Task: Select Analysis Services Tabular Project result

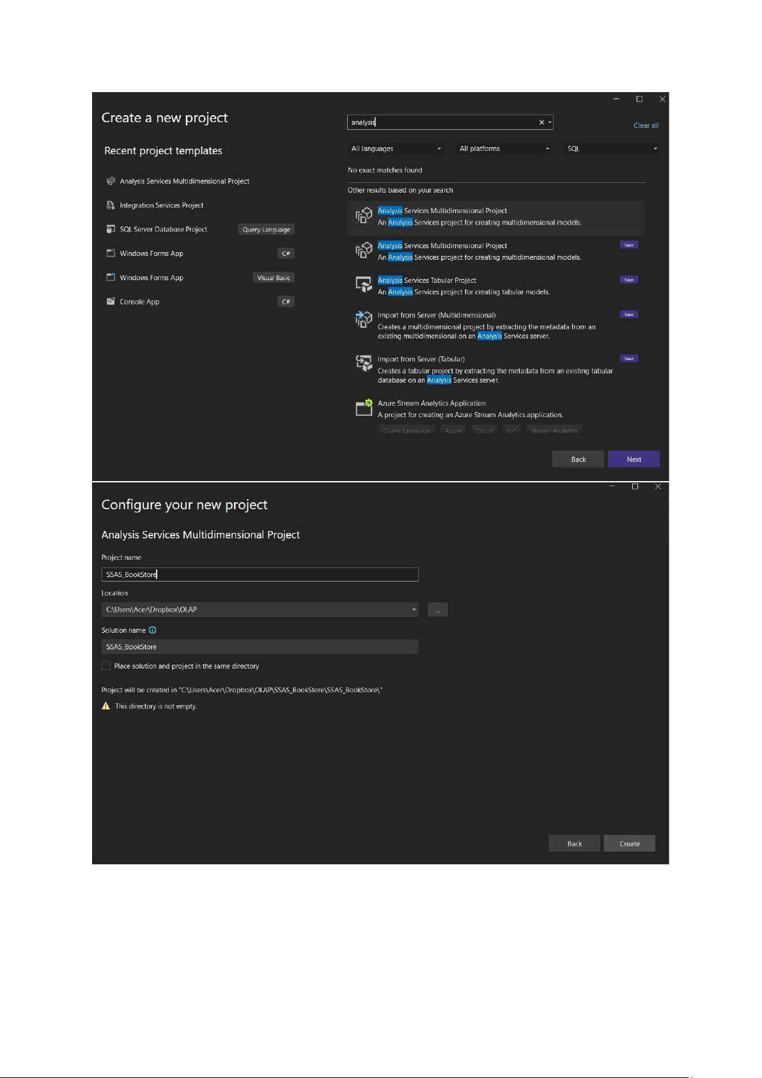Action: click(x=496, y=285)
